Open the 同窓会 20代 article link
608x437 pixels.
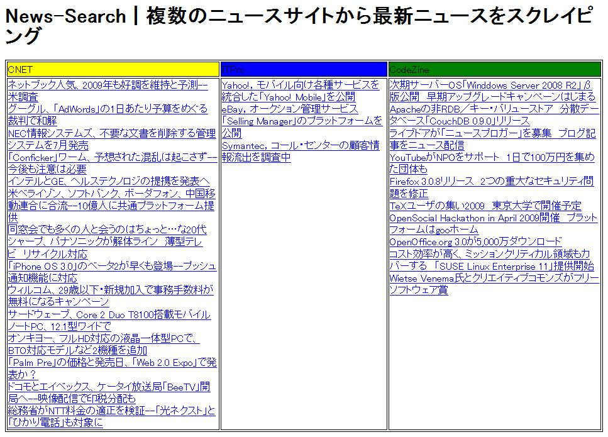pyautogui.click(x=107, y=230)
